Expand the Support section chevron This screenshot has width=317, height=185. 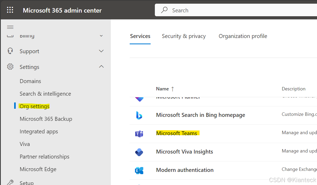tap(101, 51)
